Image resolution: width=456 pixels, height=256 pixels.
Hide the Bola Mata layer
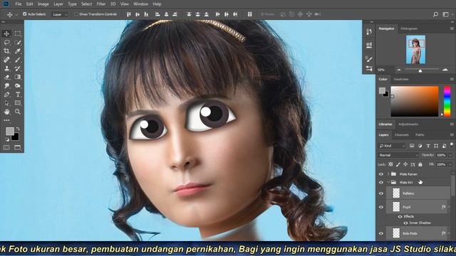click(381, 233)
